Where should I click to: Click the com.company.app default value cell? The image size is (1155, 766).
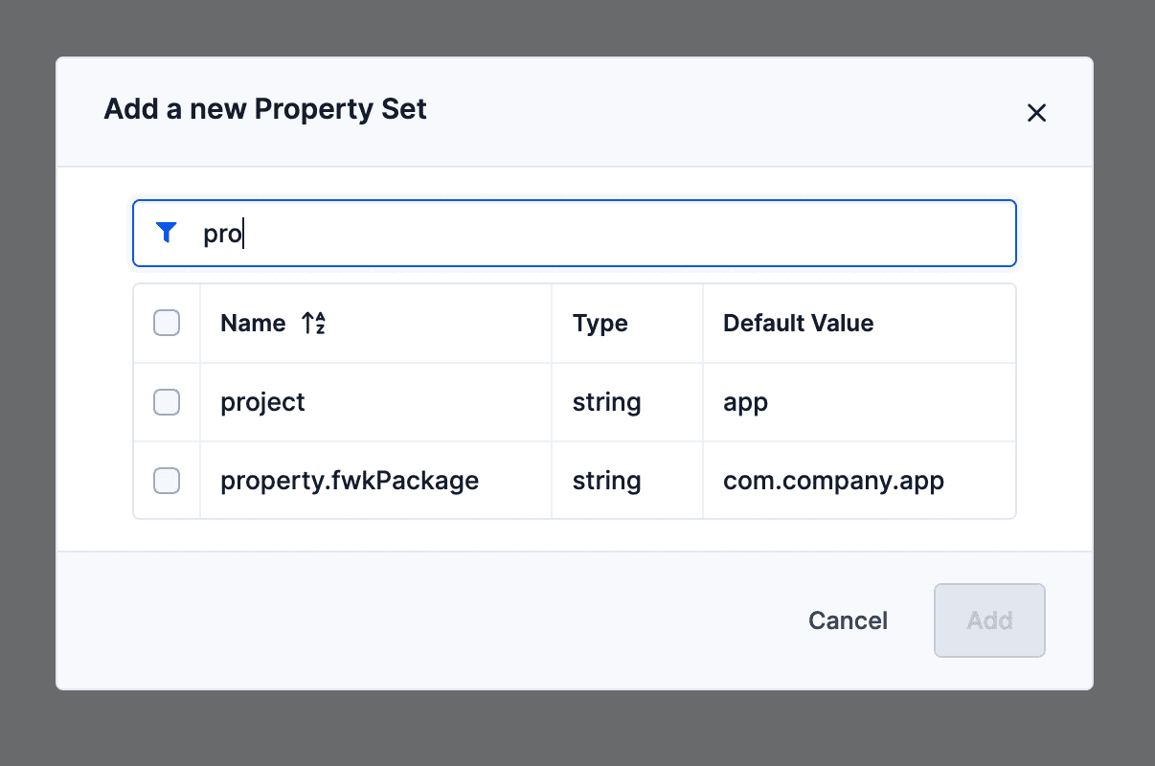tap(859, 481)
